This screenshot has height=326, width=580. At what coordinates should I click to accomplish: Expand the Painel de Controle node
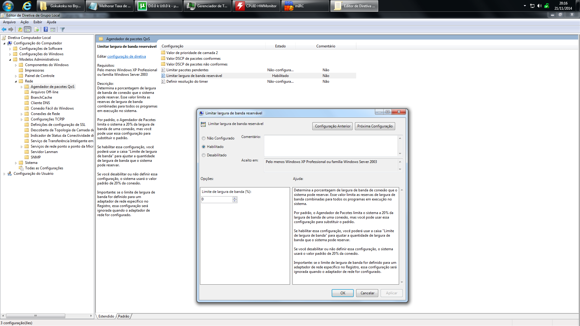16,76
